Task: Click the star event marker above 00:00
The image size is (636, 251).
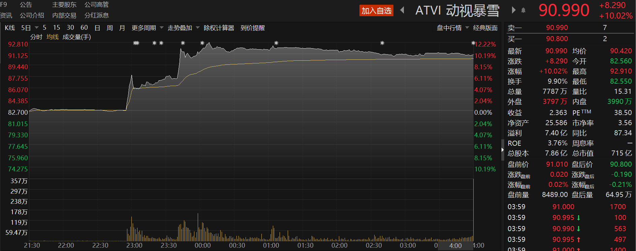Action: coord(202,43)
